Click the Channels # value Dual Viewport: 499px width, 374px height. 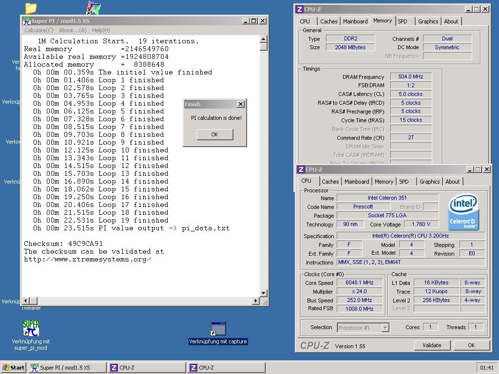[447, 38]
